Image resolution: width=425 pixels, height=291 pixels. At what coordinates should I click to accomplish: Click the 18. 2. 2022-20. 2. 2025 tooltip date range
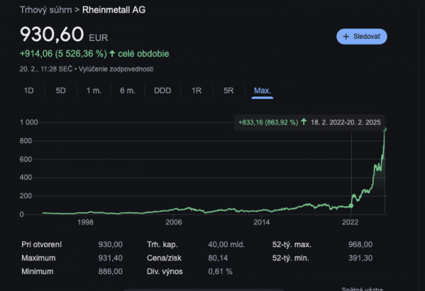pos(346,123)
